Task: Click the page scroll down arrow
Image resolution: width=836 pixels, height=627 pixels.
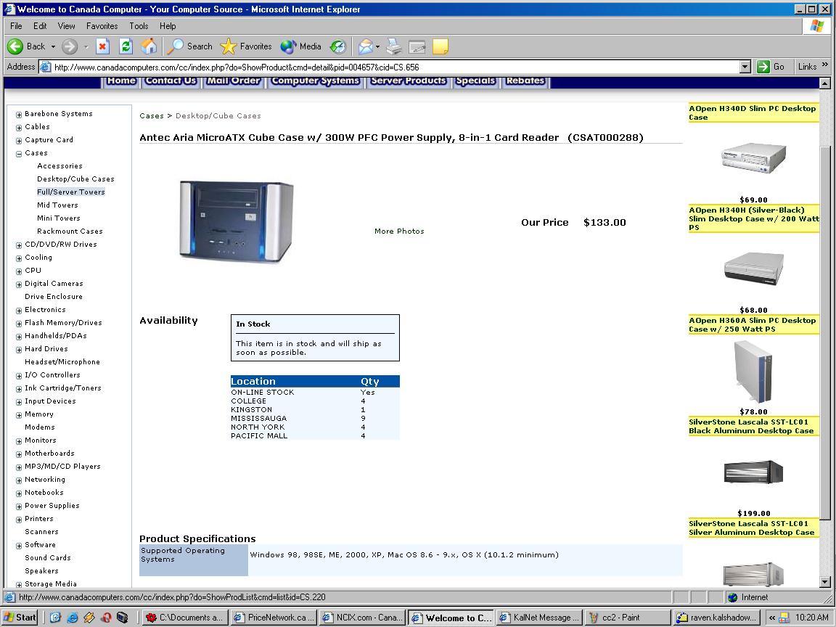Action: pos(824,582)
